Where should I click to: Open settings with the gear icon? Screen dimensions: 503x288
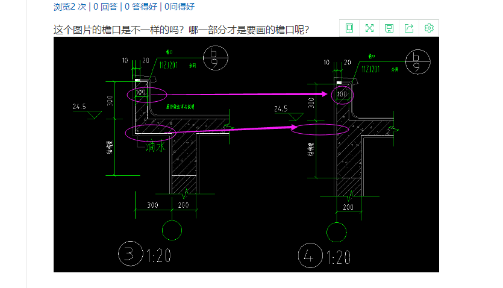coord(429,28)
